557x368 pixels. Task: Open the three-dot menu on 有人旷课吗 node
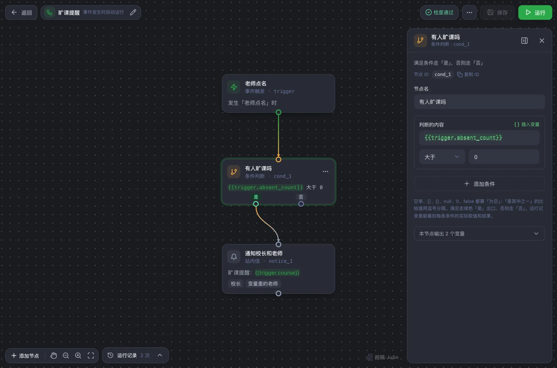[325, 172]
